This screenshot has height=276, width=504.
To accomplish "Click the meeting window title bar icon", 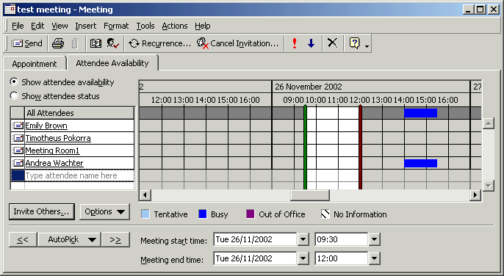I will pos(10,10).
